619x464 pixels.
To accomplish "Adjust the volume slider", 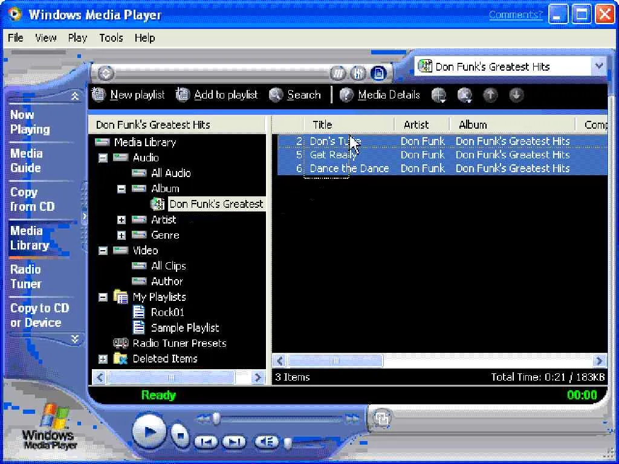I will pos(288,443).
